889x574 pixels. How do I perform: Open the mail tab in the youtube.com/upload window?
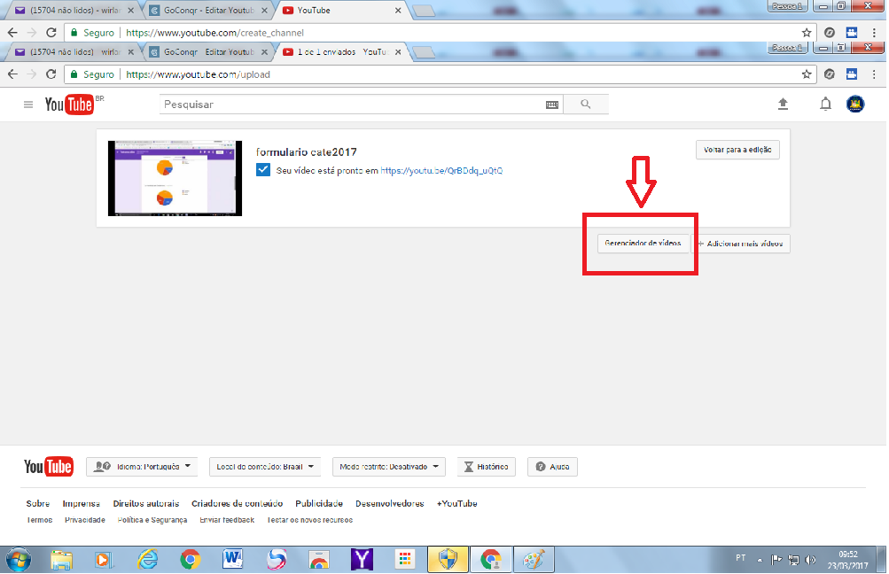coord(74,52)
